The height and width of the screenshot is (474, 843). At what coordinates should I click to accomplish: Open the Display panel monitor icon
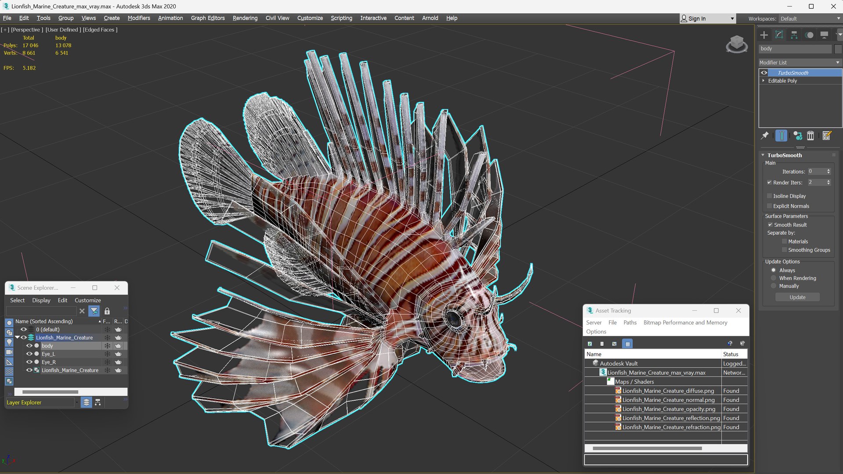point(824,35)
